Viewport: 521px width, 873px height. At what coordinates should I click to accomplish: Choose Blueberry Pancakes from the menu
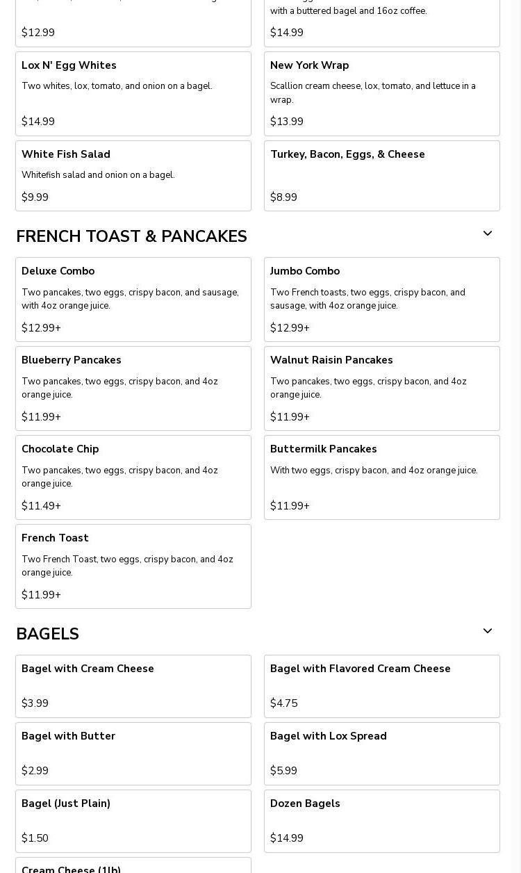(133, 389)
